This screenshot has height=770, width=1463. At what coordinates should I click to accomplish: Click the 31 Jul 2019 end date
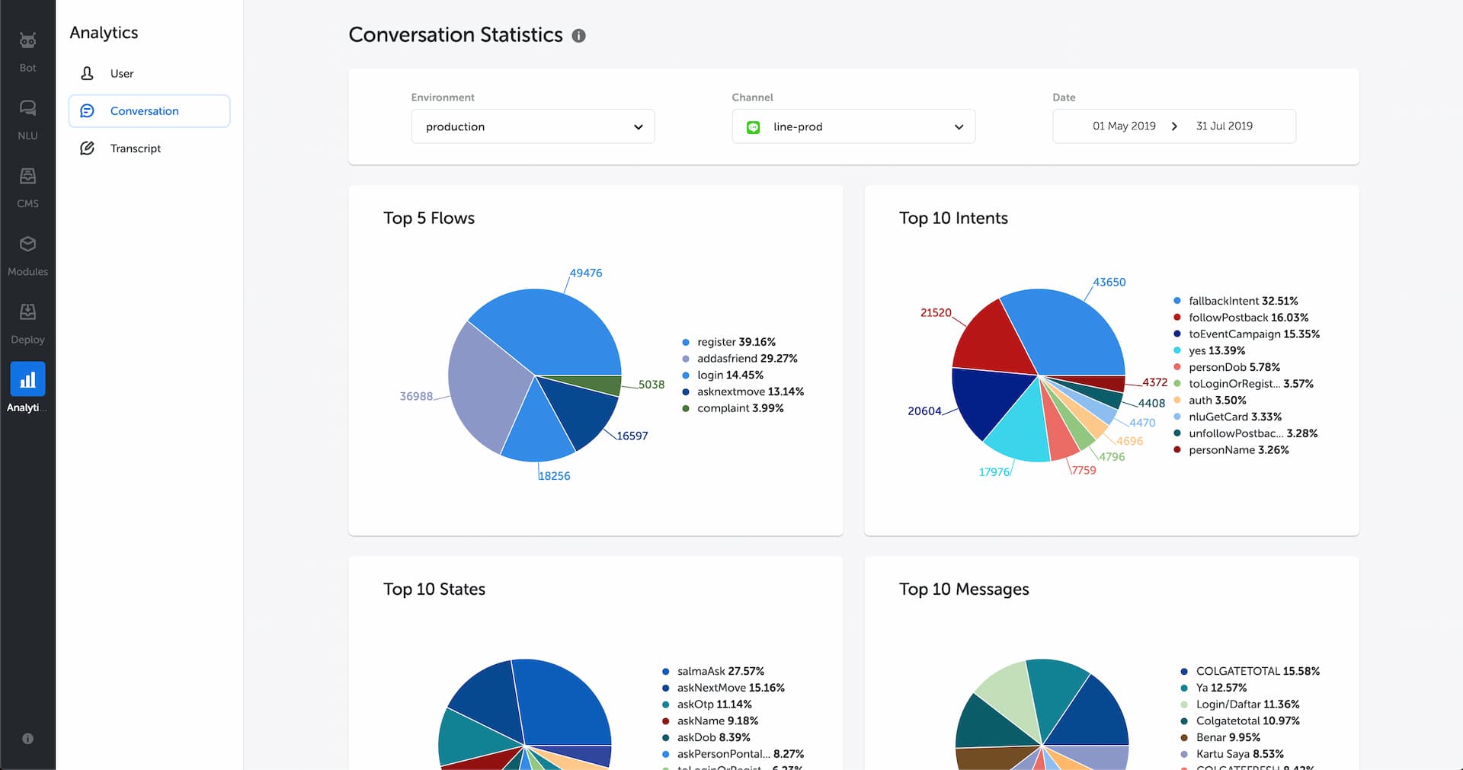[x=1224, y=126]
